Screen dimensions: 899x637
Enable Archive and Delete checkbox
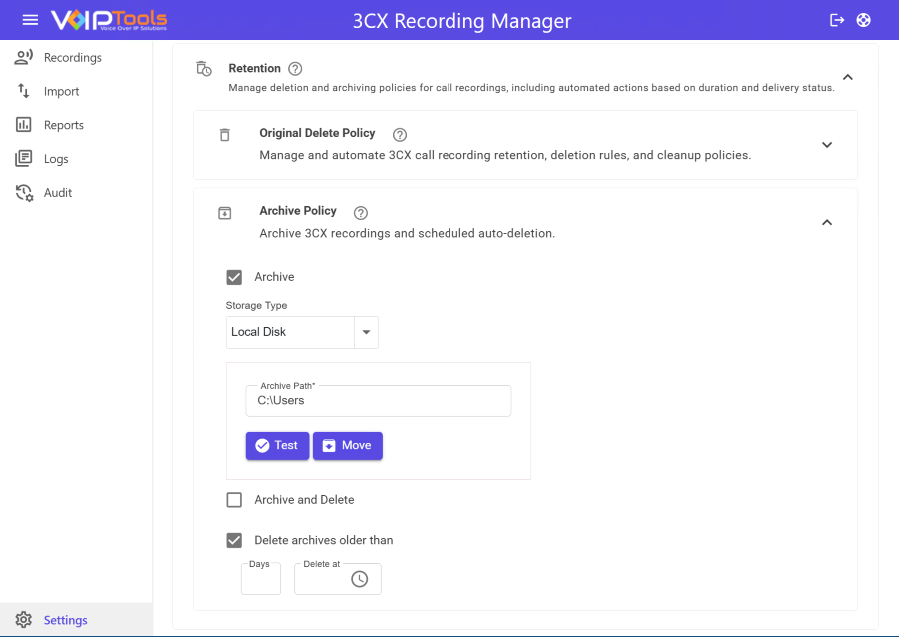point(234,500)
